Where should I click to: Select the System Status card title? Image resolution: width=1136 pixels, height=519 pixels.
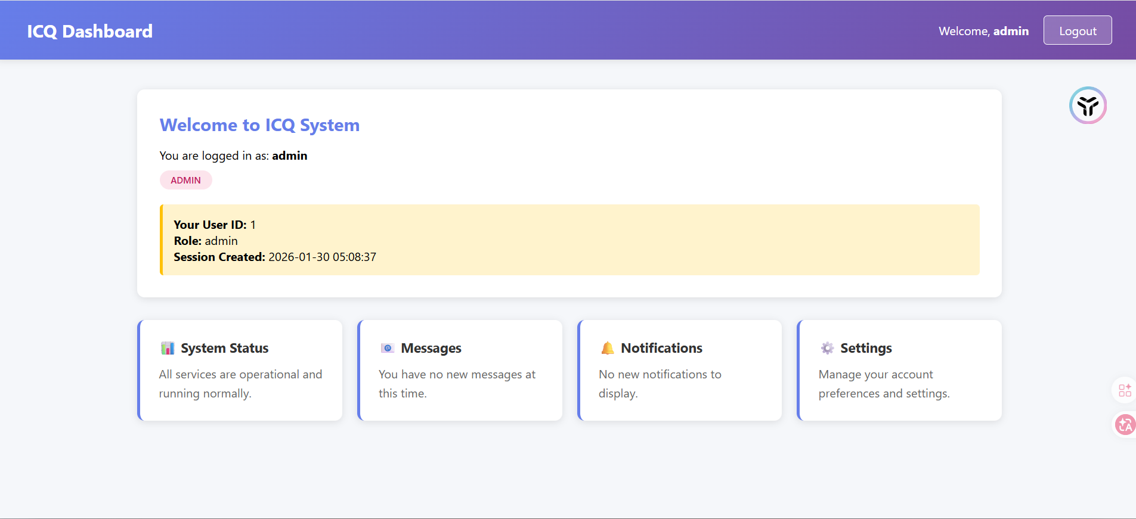click(224, 348)
